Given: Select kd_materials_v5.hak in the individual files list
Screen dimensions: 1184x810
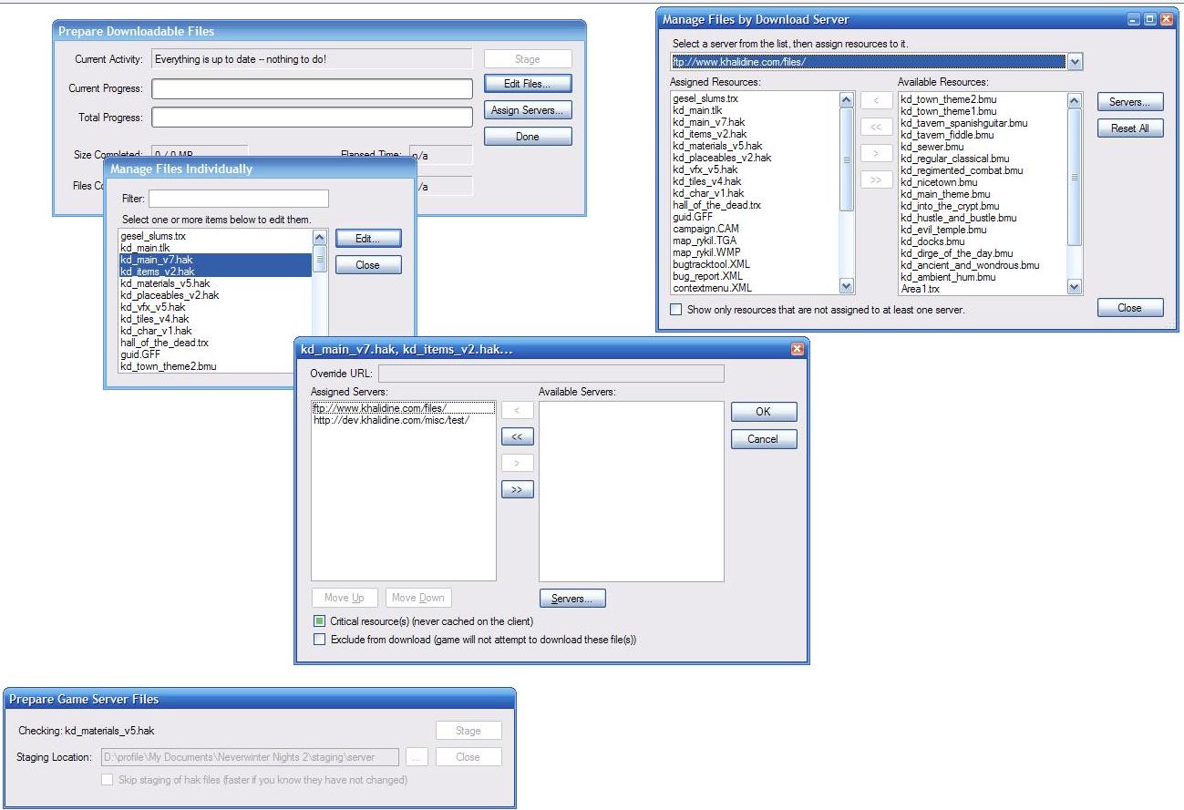Looking at the screenshot, I should [165, 283].
